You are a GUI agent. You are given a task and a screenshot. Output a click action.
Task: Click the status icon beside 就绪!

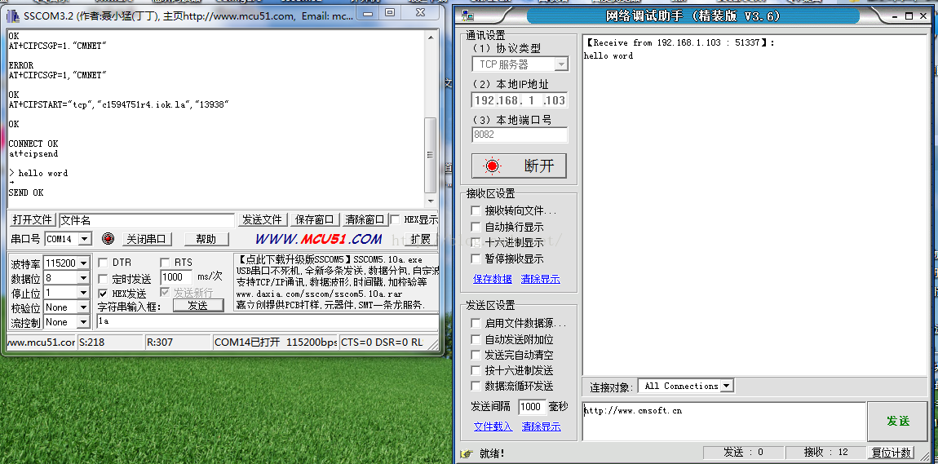(x=468, y=453)
